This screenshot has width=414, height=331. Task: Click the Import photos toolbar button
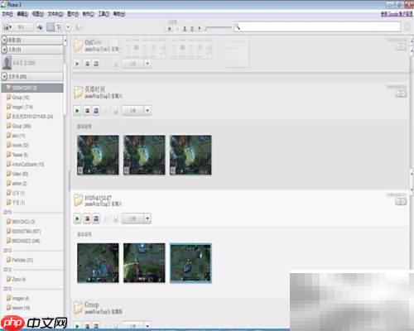tap(18, 27)
